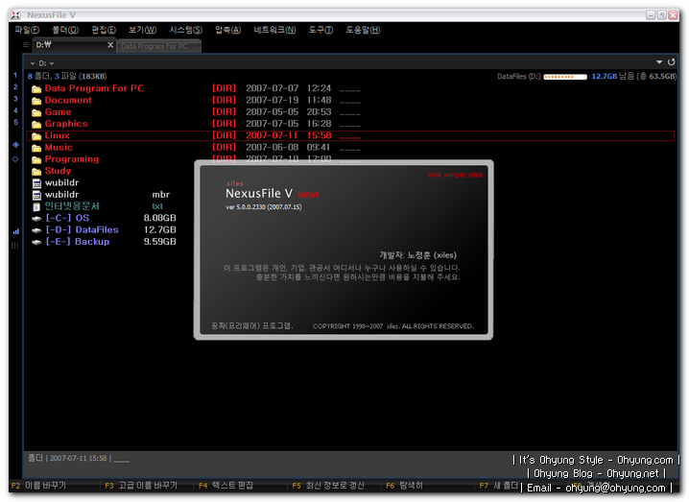The width and height of the screenshot is (689, 502).
Task: Click the hollow diamond sidebar icon
Action: (15, 159)
